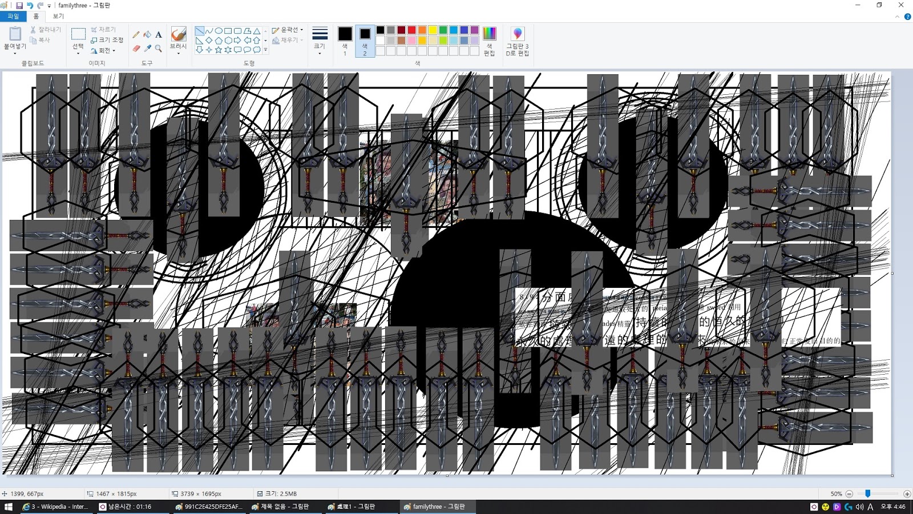Zoom in with the plus button
Image resolution: width=913 pixels, height=514 pixels.
click(907, 494)
